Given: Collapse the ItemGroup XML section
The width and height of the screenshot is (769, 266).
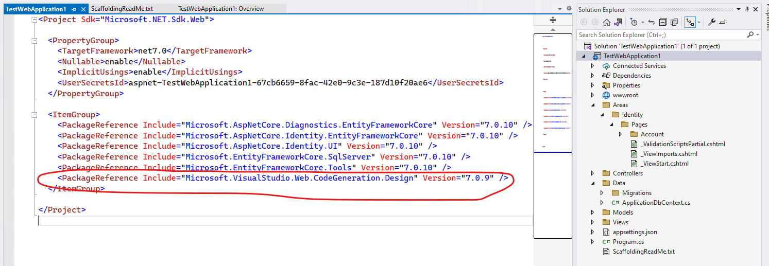Looking at the screenshot, I should (x=34, y=115).
